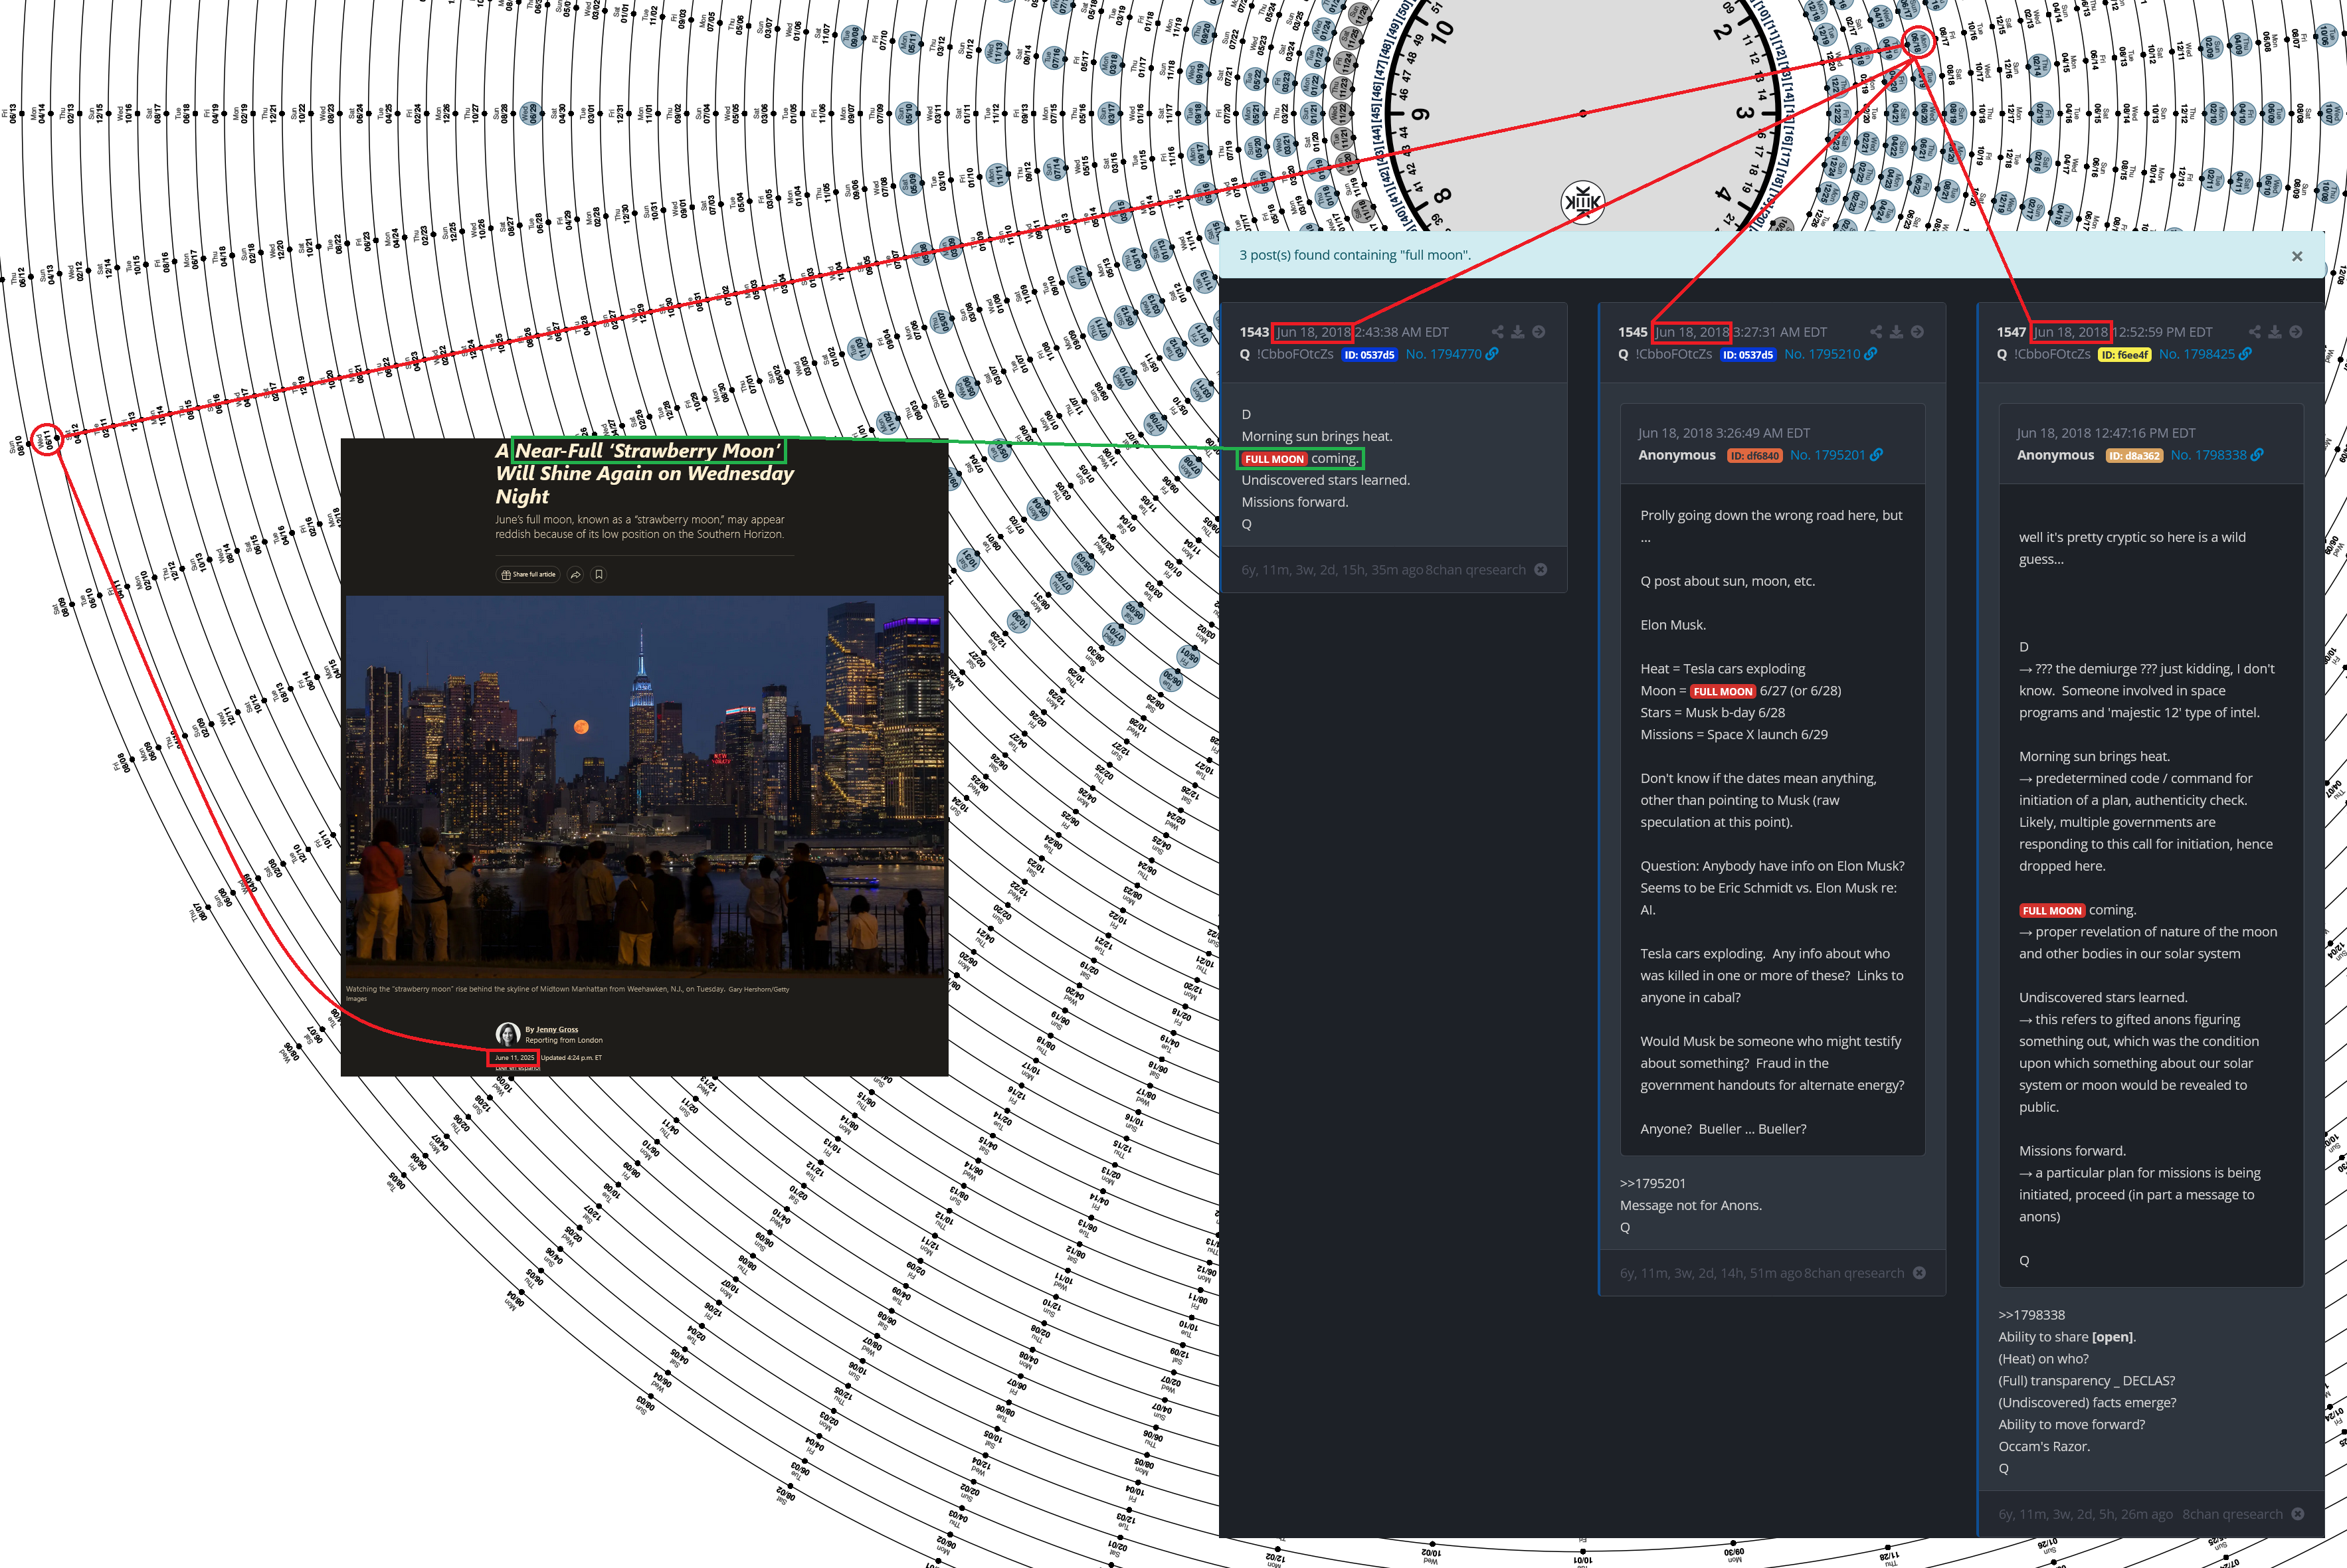2347x1568 pixels.
Task: Click orange ID: df6840 badge on anonymous post
Action: coord(1755,456)
